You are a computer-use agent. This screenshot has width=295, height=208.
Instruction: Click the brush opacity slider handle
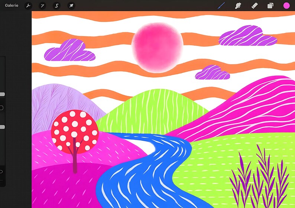tap(2, 127)
